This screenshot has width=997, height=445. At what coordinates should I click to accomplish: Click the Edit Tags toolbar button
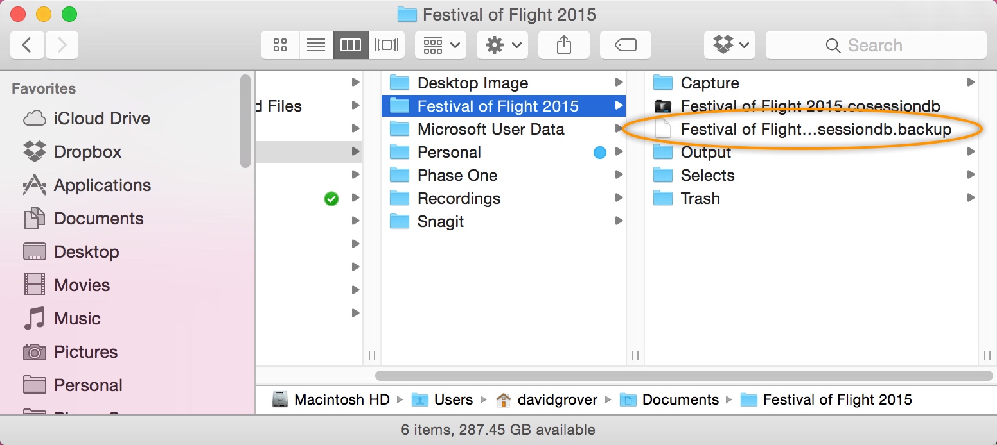(625, 45)
